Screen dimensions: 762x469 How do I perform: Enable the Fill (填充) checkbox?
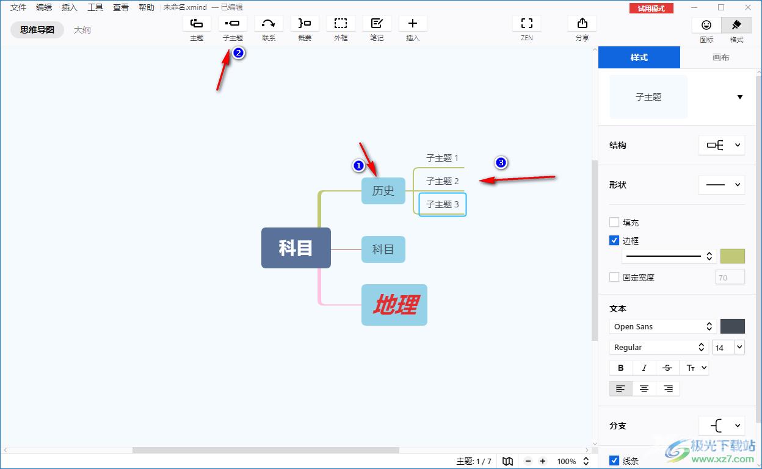pyautogui.click(x=614, y=223)
